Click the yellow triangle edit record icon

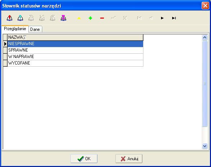click(x=79, y=18)
